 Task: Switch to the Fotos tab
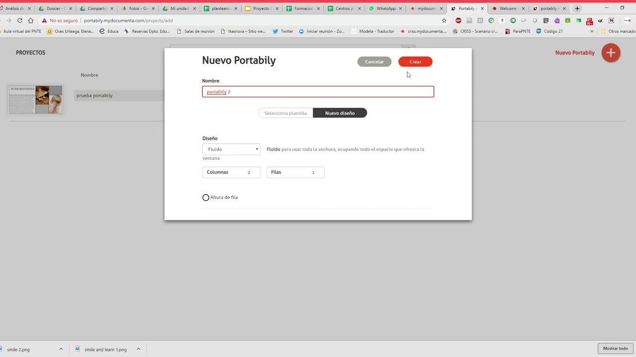pyautogui.click(x=138, y=8)
